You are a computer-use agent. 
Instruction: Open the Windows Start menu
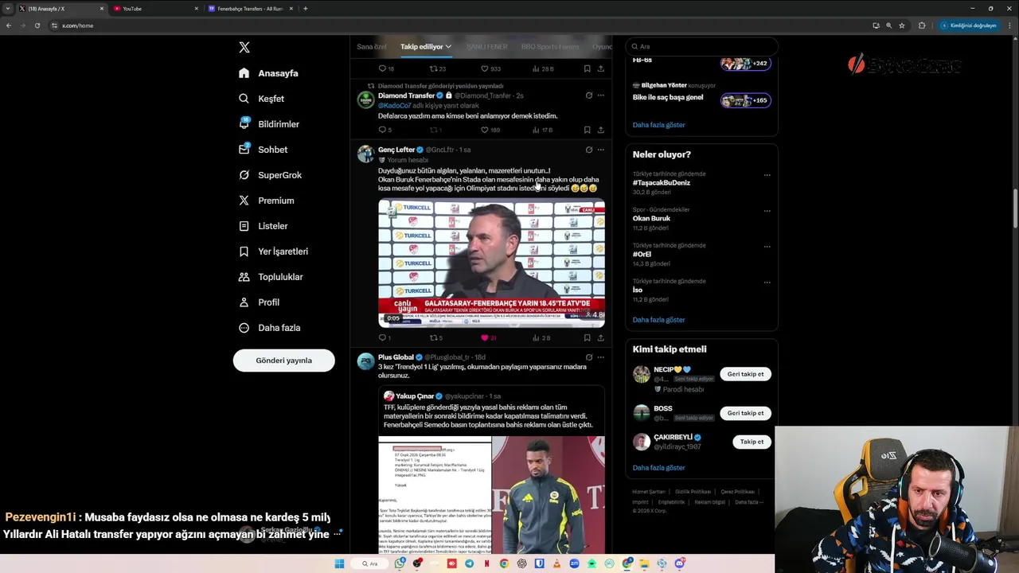click(x=339, y=563)
